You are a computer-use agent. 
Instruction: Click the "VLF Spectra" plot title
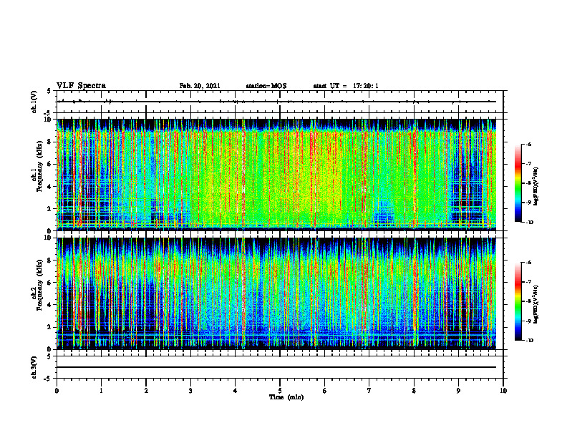point(81,86)
